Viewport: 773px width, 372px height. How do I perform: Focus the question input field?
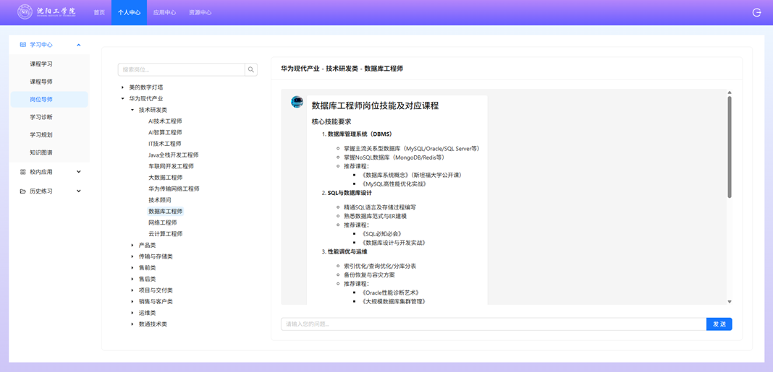click(493, 324)
